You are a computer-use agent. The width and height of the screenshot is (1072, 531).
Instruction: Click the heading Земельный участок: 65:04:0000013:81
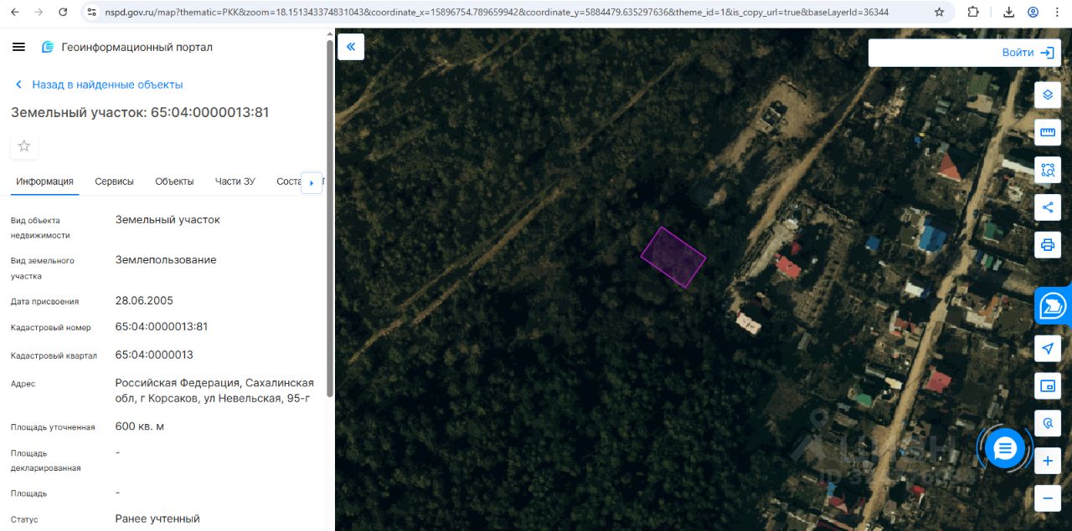140,112
